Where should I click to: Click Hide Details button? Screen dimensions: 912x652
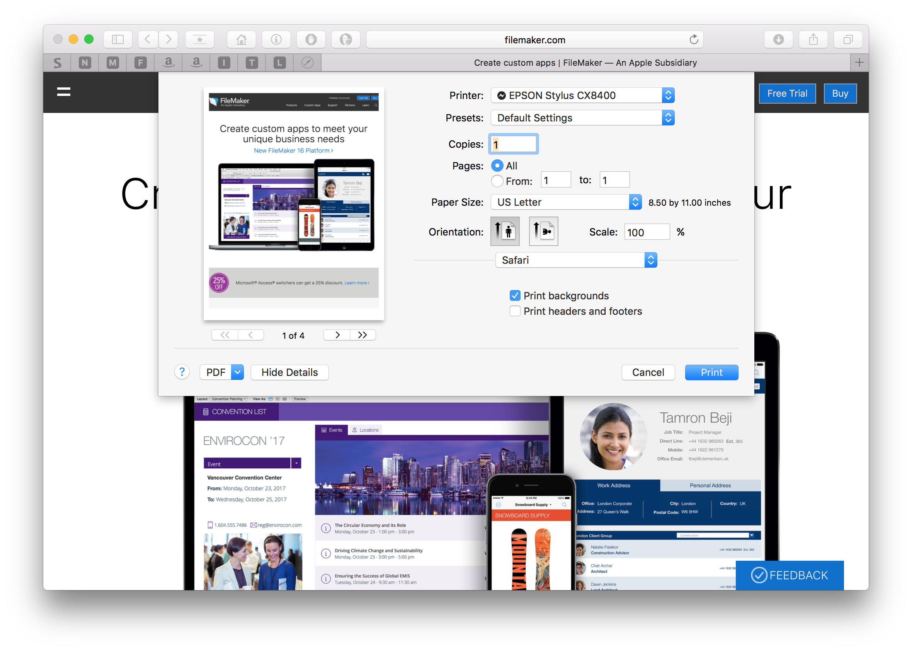[x=290, y=372]
